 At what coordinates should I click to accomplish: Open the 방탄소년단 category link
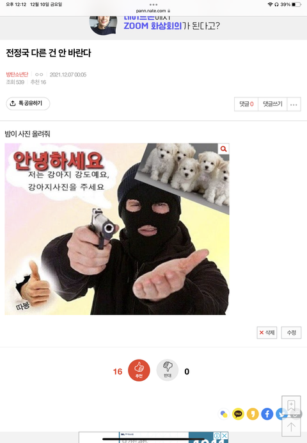point(17,74)
